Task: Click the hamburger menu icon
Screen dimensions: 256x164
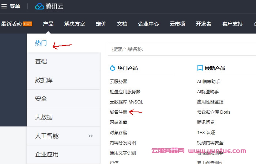Action: coord(4,6)
